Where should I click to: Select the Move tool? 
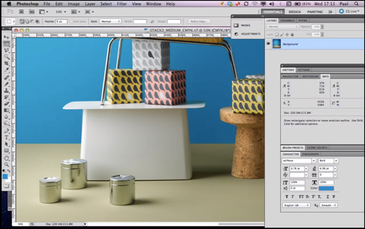(7, 37)
